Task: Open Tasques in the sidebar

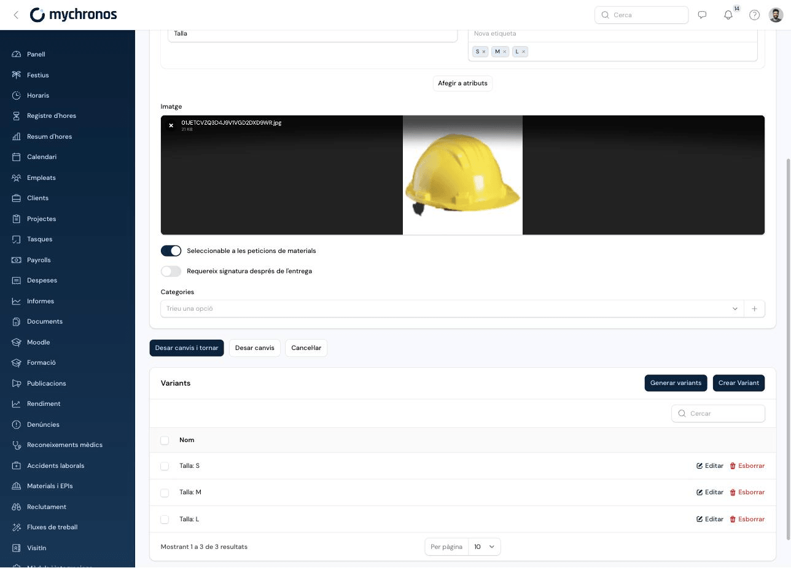Action: (39, 239)
